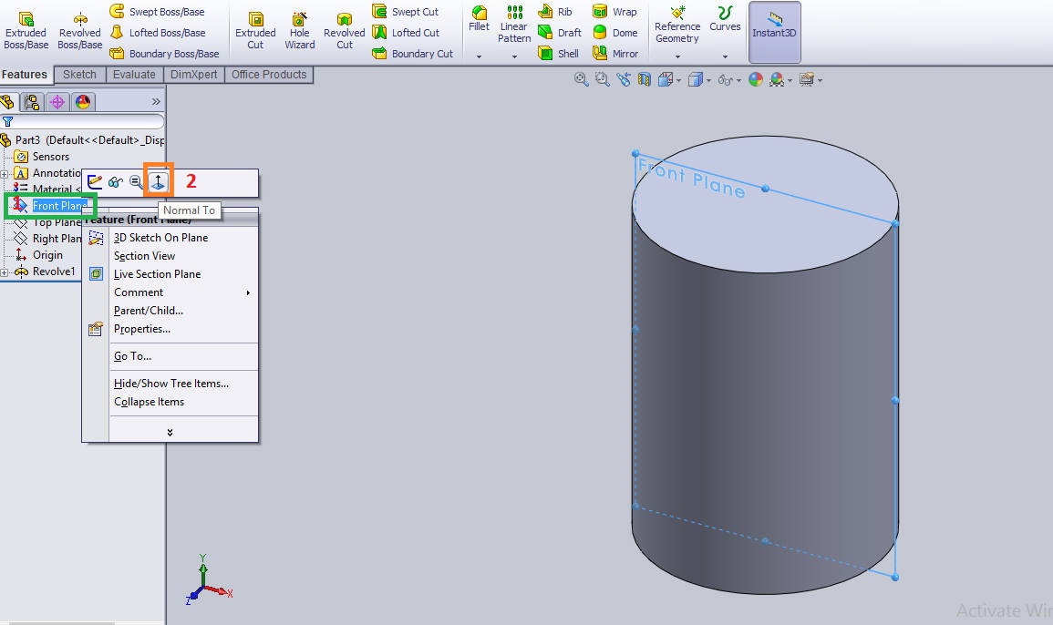Screen dimensions: 1053x625
Task: Toggle Section View from the context menu
Action: 144,256
